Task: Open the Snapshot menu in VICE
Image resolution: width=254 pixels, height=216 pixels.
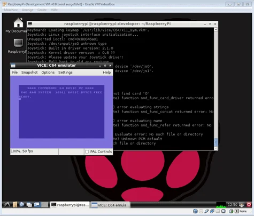Action: [29, 73]
